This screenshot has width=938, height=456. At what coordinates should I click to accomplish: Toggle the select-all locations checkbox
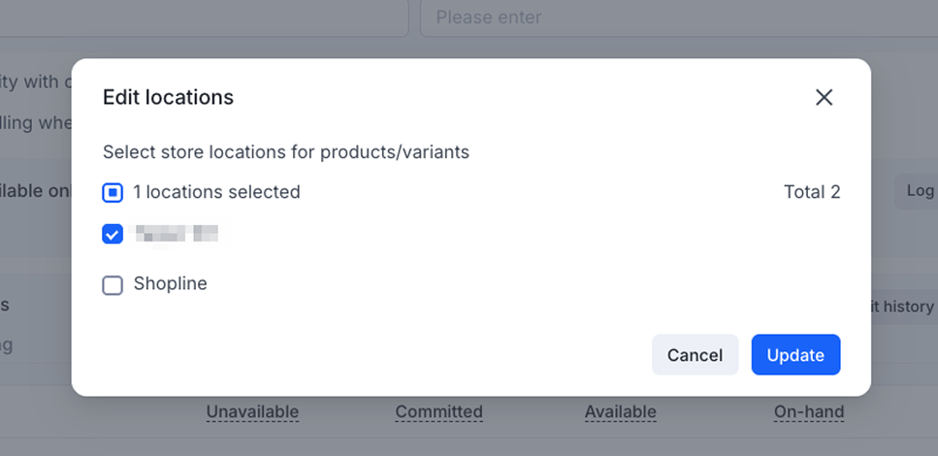[x=113, y=192]
